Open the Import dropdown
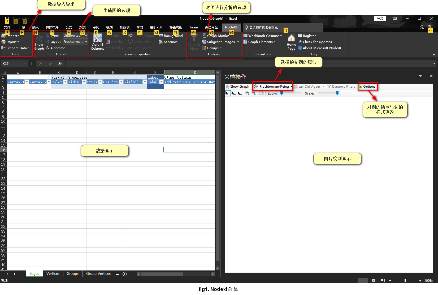Viewport: 438px width, 295px height. pos(11,36)
